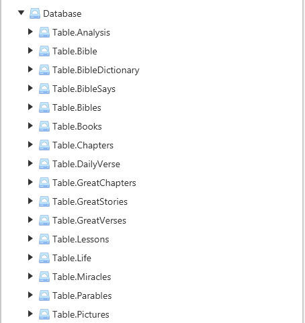Expand the Table.Bible node
This screenshot has height=323, width=305.
30,50
